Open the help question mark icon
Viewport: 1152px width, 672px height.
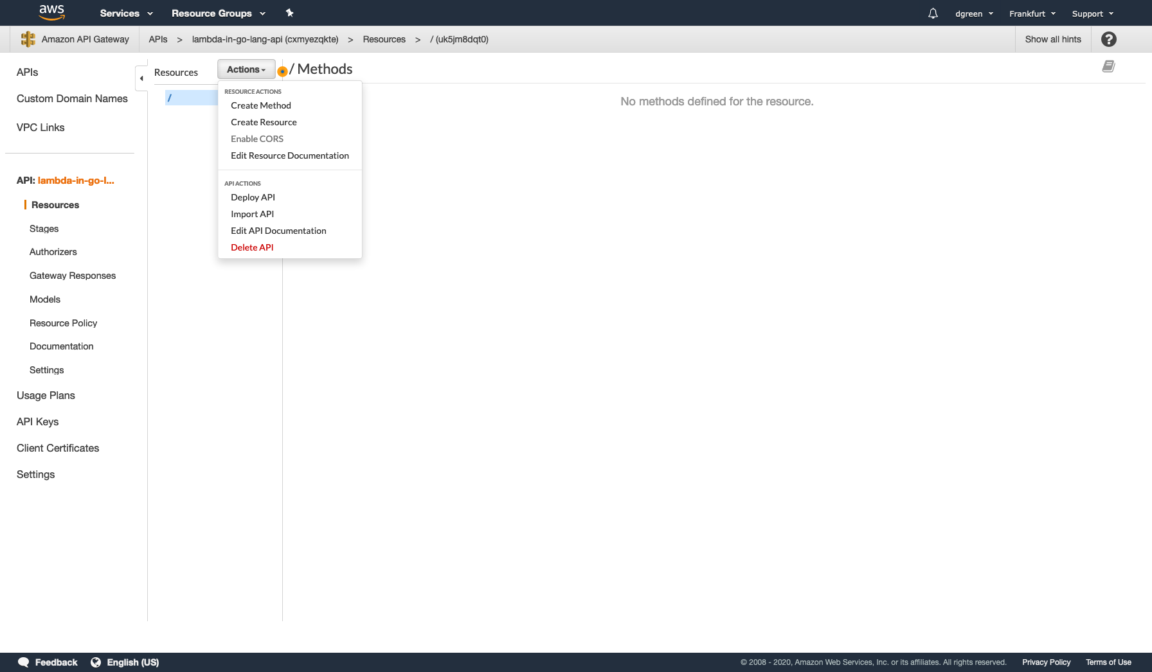1108,39
